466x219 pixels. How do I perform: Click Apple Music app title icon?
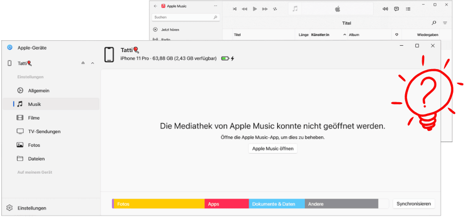(163, 6)
